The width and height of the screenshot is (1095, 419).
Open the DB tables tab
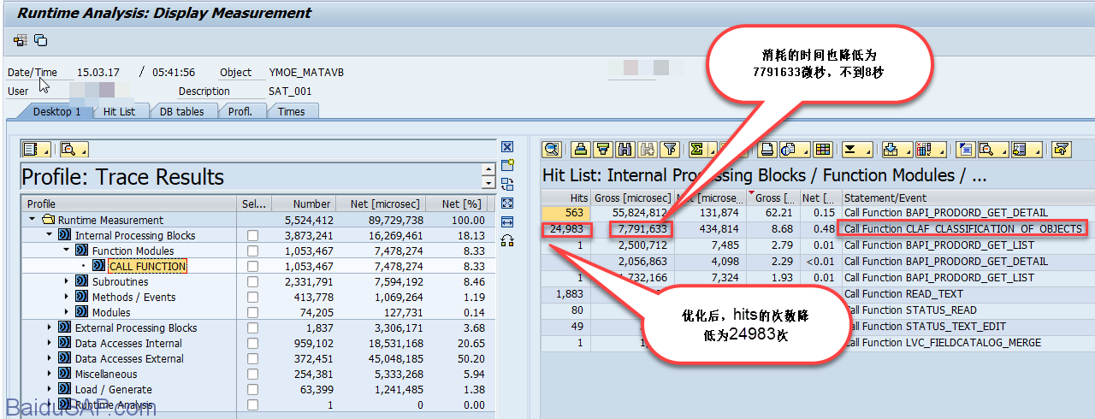tap(181, 111)
